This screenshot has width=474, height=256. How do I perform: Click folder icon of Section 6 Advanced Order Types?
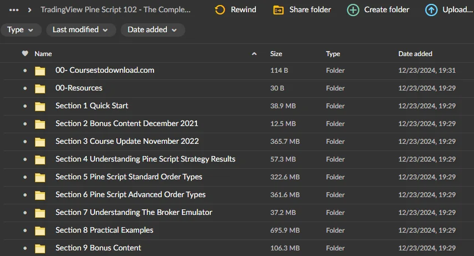point(40,195)
